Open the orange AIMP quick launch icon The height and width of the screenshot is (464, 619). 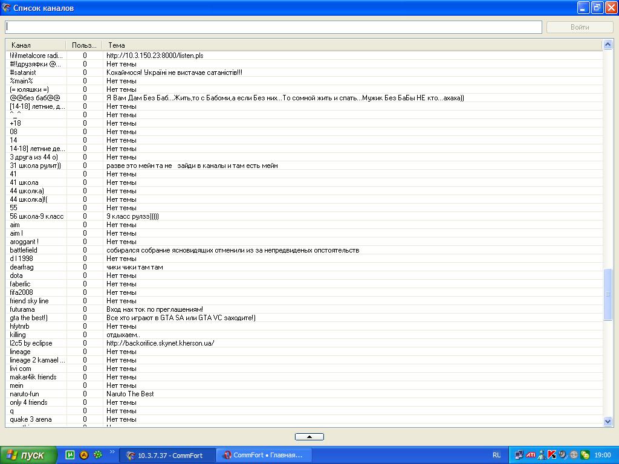tap(84, 455)
